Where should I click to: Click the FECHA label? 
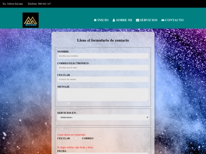(62, 151)
